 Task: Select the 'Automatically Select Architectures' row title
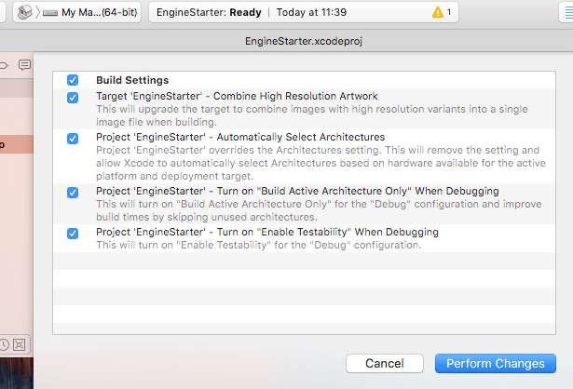point(240,137)
